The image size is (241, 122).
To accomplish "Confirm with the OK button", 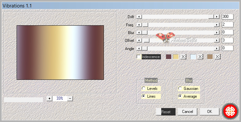I will pyautogui.click(x=210, y=112).
